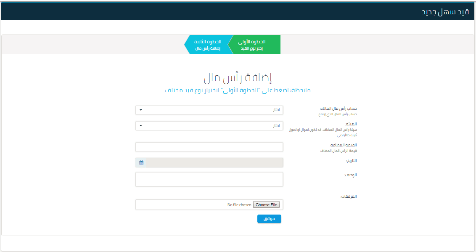Focus the الوصف description text box
Viewport: 476px width, 252px height.
click(209, 179)
